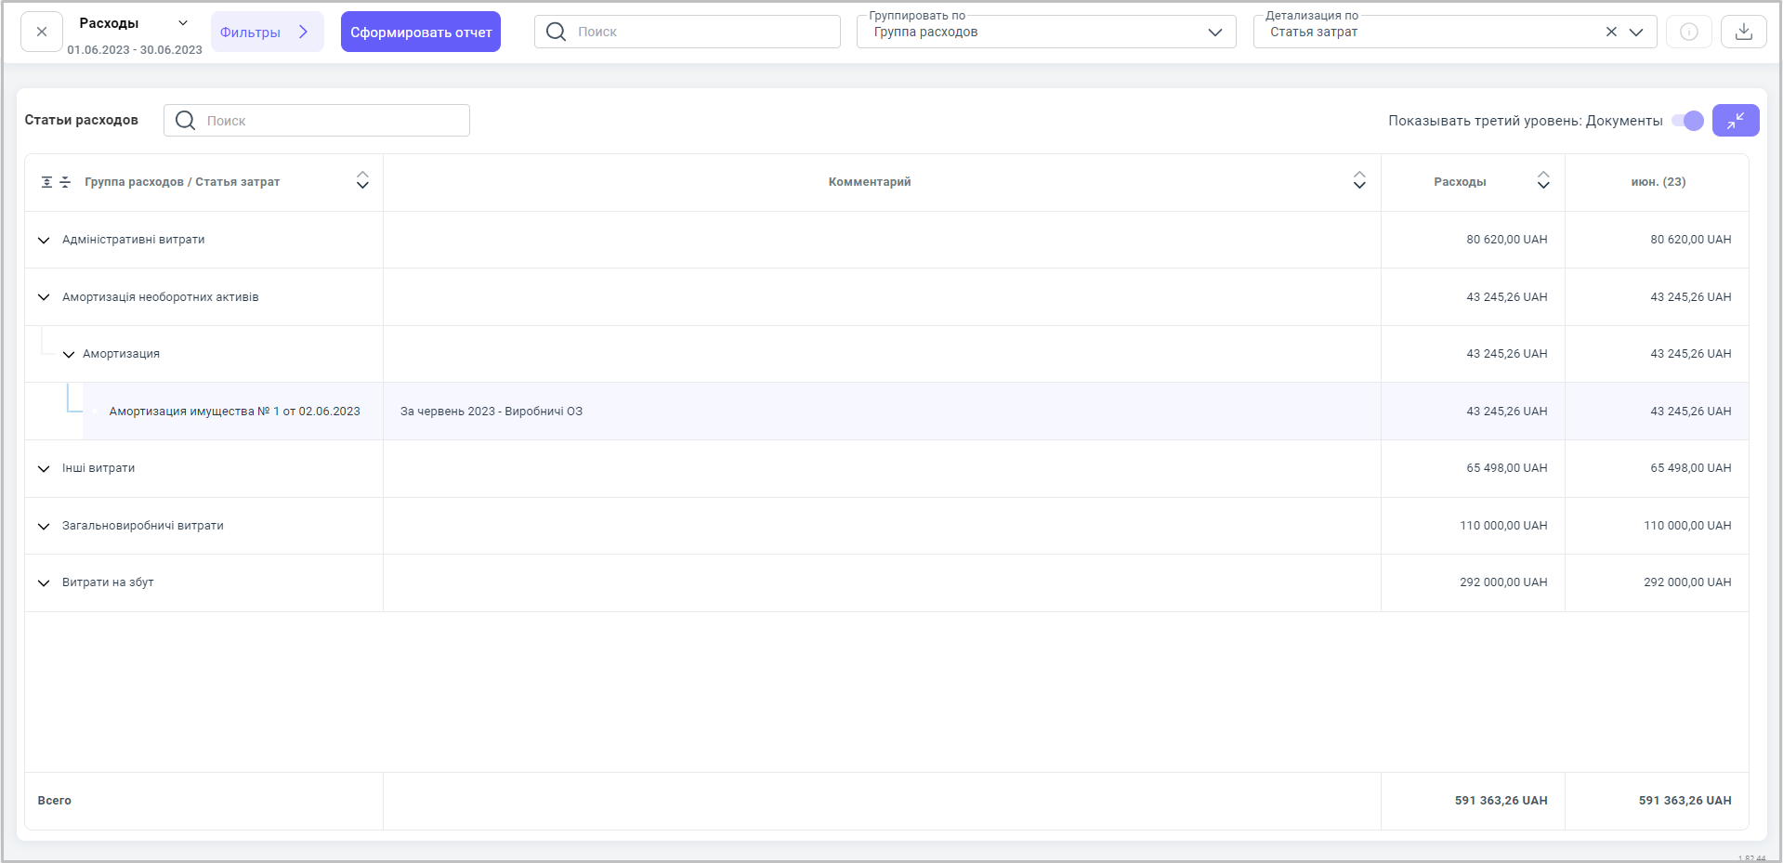Viewport: 1783px width, 863px height.
Task: Click the Сформировать отчет button
Action: 421,32
